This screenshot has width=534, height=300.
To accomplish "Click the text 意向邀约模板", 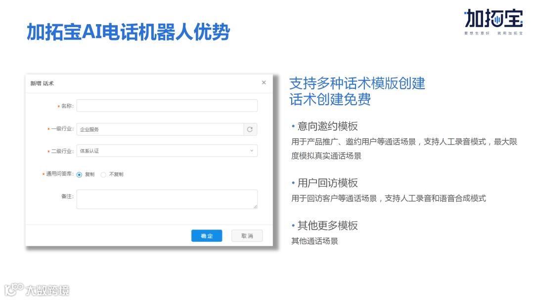I will pyautogui.click(x=328, y=126).
